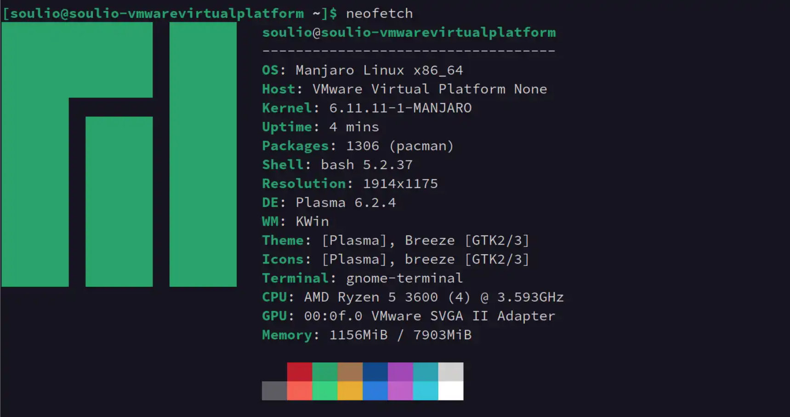Select the dark blue palette block

point(375,371)
